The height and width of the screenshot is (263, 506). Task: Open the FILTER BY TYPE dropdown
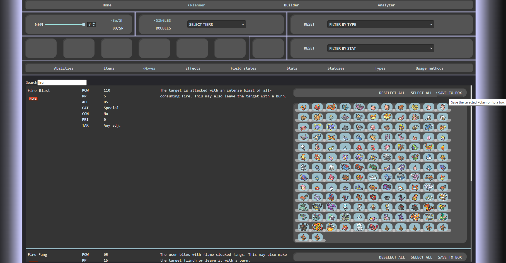pyautogui.click(x=381, y=24)
